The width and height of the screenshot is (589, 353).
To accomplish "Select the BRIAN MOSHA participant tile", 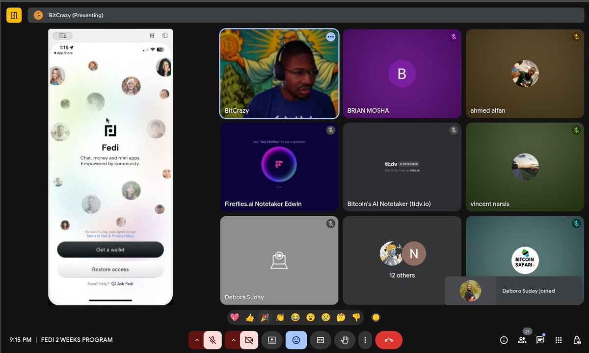I will [x=402, y=74].
